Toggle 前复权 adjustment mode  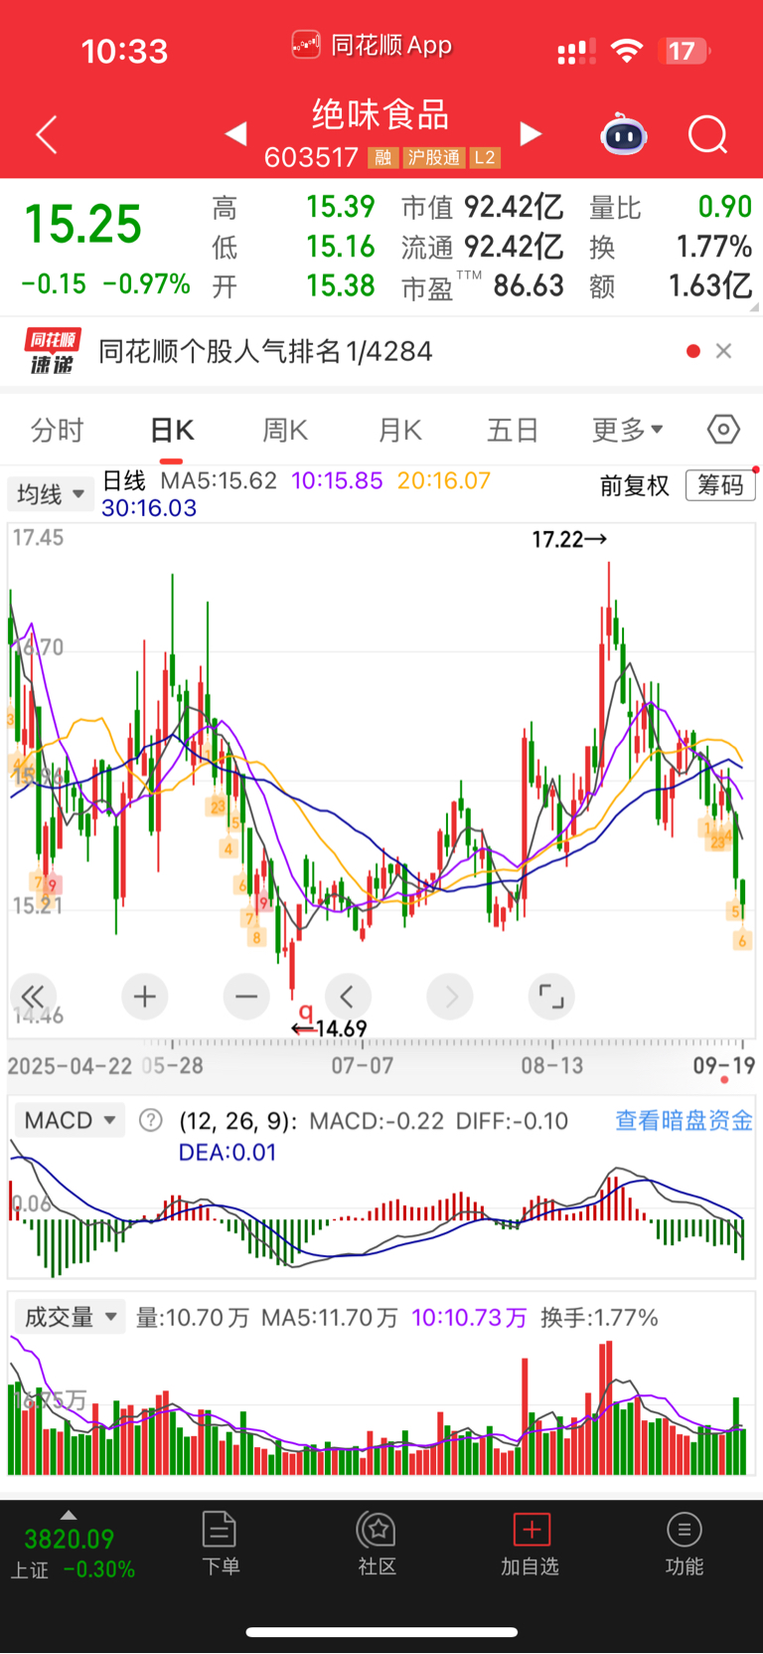635,485
